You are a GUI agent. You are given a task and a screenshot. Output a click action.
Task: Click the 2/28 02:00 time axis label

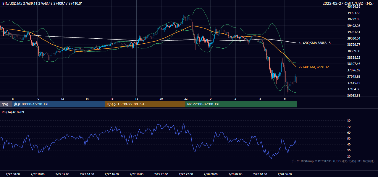point(235,174)
